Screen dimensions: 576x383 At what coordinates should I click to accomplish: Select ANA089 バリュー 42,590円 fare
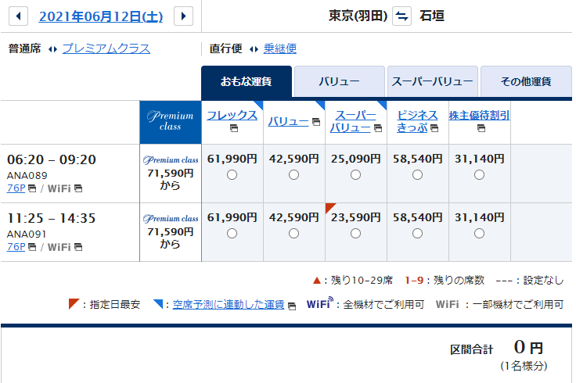click(x=293, y=174)
